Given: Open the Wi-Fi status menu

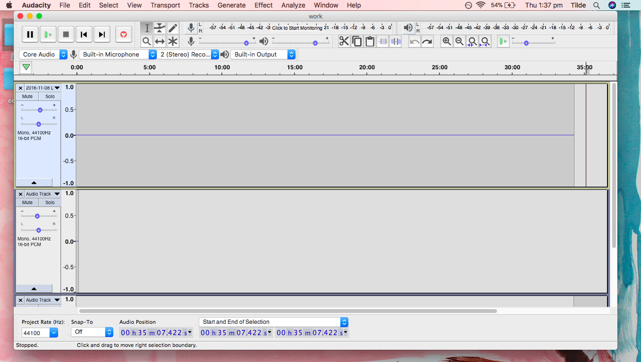Looking at the screenshot, I should click(x=481, y=5).
